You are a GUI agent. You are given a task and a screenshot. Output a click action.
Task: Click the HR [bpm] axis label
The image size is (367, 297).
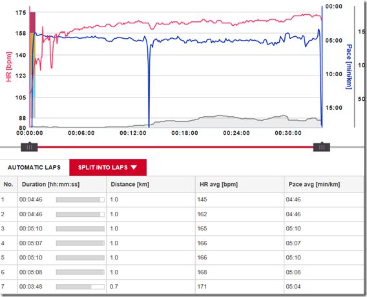pos(8,67)
